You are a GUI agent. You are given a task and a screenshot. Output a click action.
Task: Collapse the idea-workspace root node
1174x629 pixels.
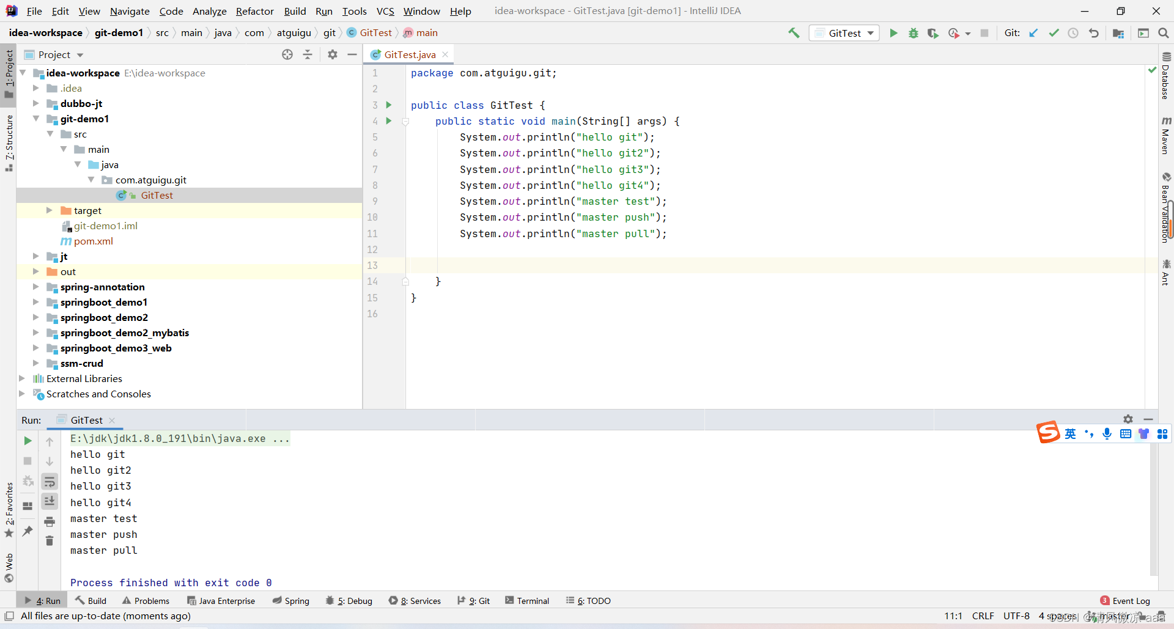point(23,73)
